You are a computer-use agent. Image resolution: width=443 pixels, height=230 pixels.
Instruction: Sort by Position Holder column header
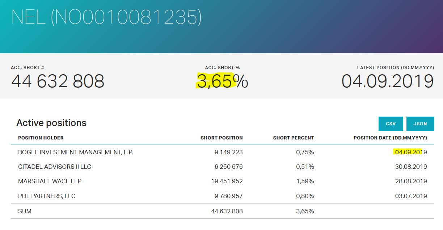pos(41,138)
